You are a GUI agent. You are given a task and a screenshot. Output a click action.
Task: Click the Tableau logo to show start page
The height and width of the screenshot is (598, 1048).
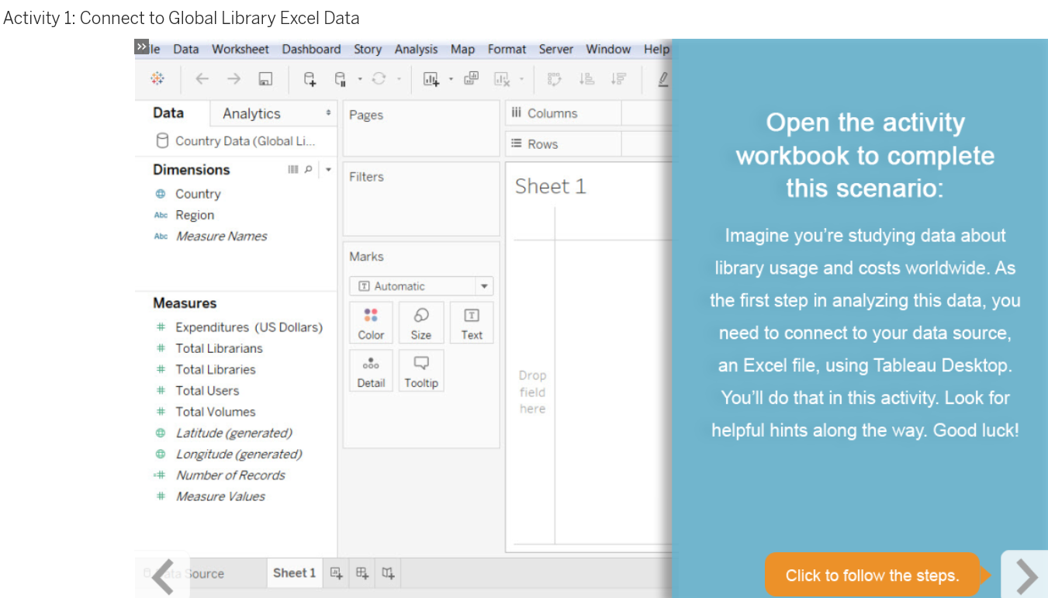click(157, 78)
